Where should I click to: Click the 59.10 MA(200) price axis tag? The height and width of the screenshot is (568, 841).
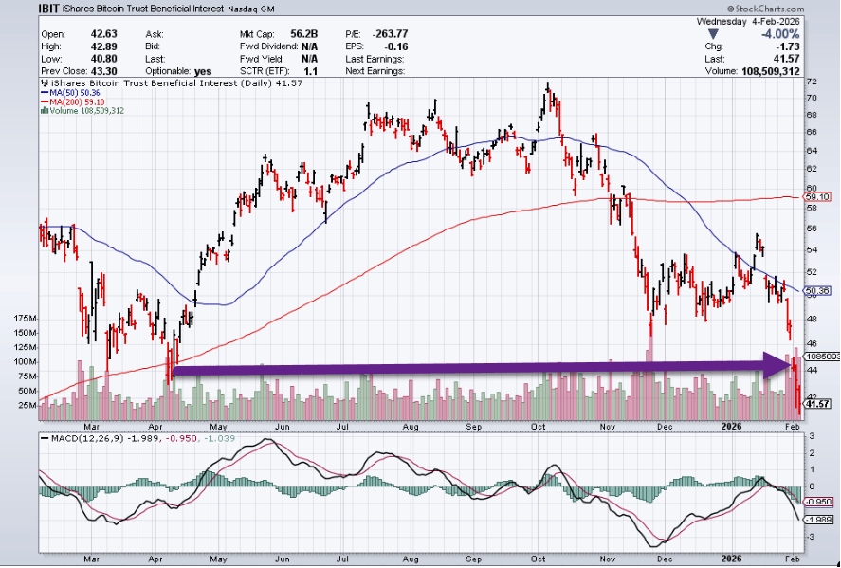point(818,197)
